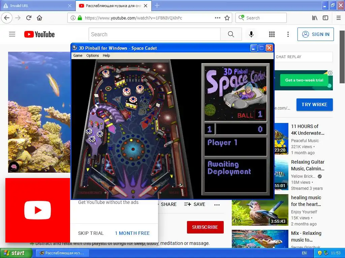Switch to Расслабляющая музыка YouTube tab
Image resolution: width=345 pixels, height=258 pixels.
(x=113, y=6)
